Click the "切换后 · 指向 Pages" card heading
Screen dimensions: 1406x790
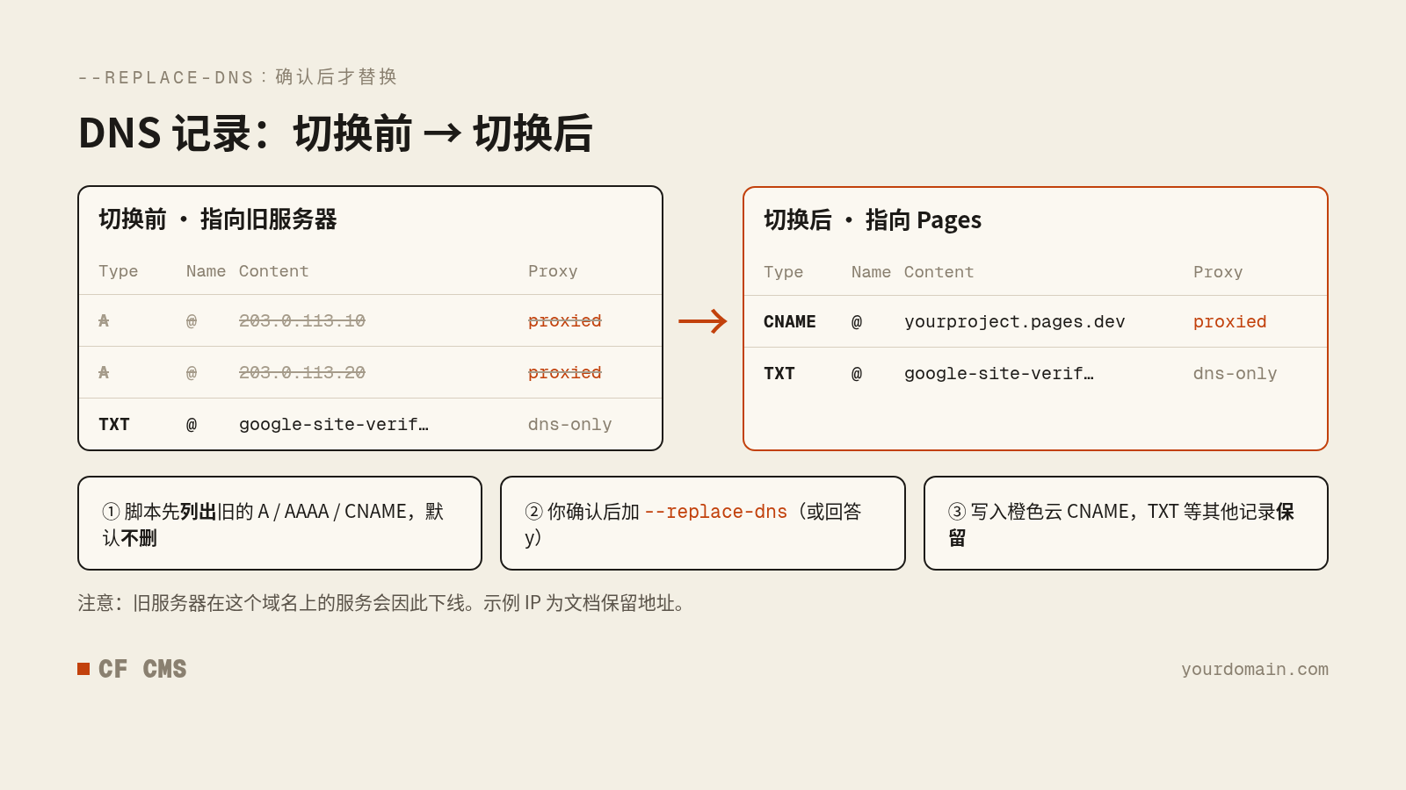click(x=873, y=220)
